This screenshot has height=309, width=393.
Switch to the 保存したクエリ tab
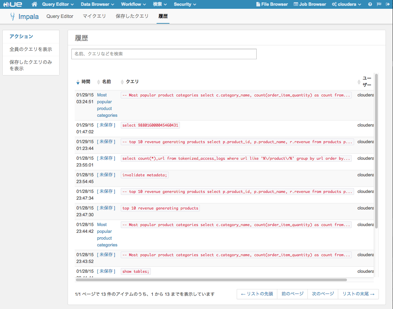pyautogui.click(x=132, y=16)
